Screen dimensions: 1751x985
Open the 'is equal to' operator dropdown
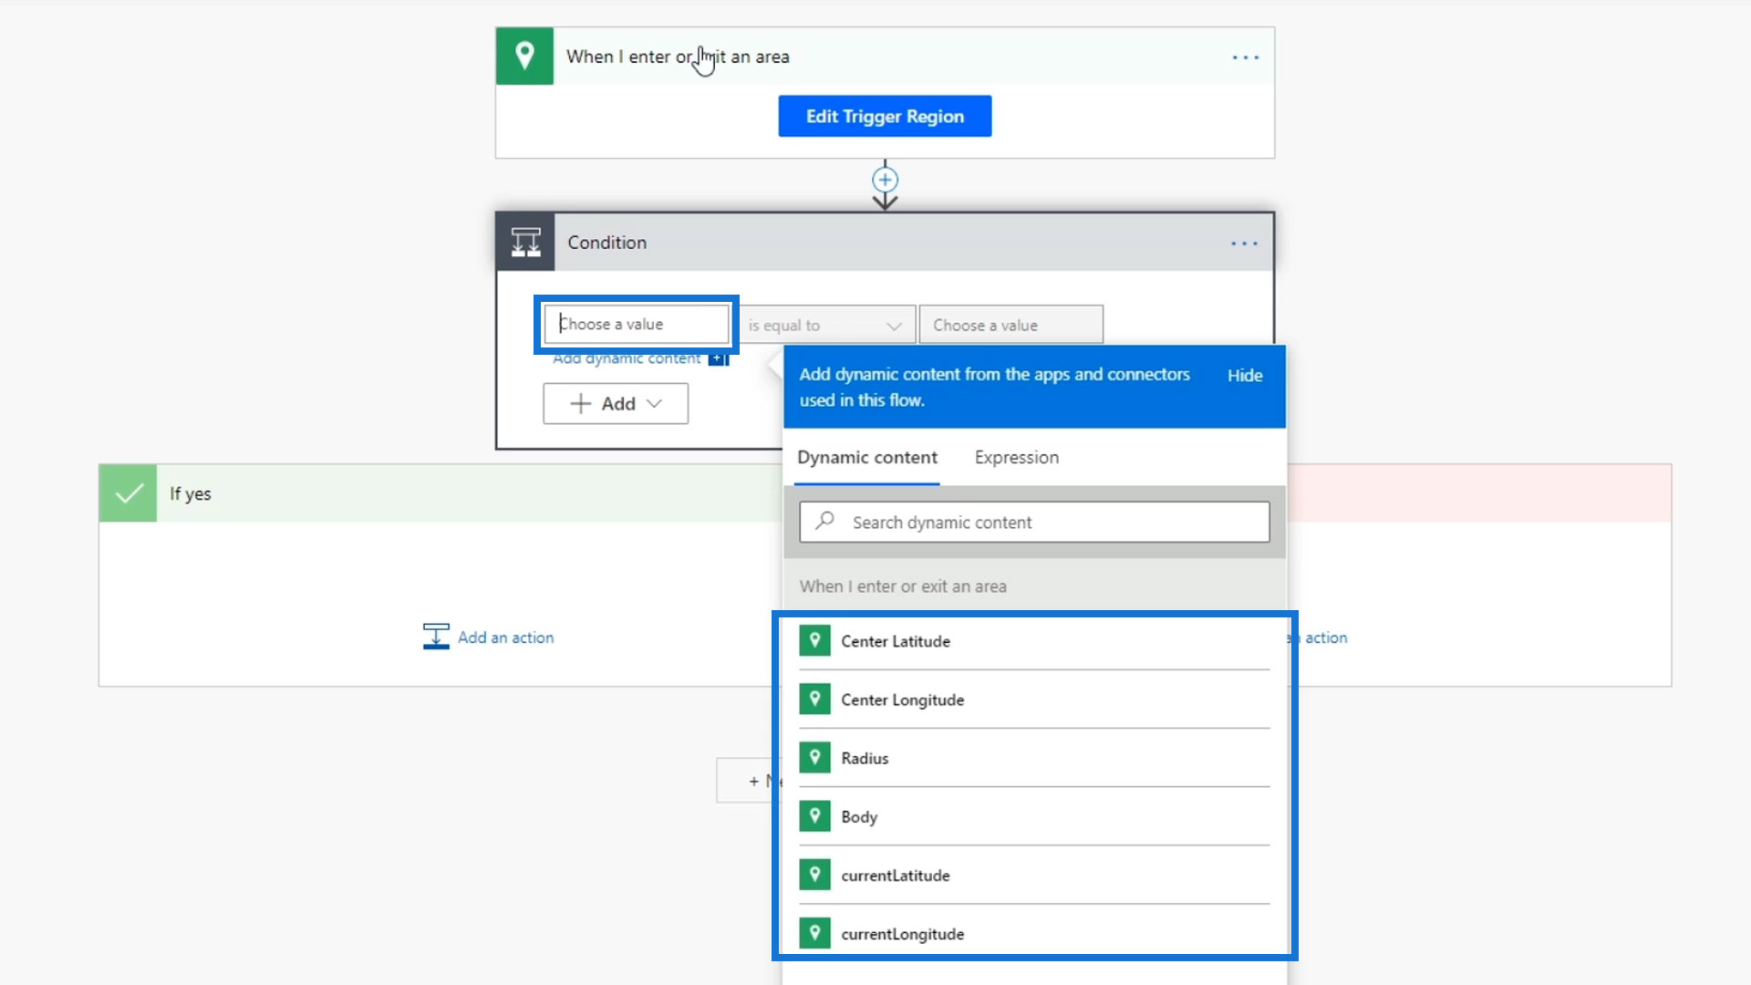click(825, 325)
